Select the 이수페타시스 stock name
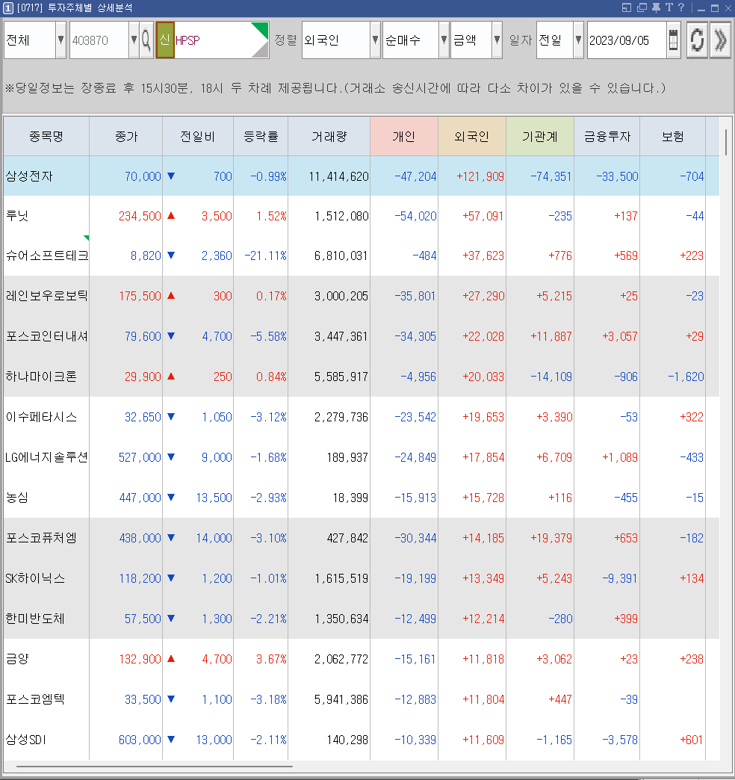The height and width of the screenshot is (780, 735). pyautogui.click(x=41, y=417)
